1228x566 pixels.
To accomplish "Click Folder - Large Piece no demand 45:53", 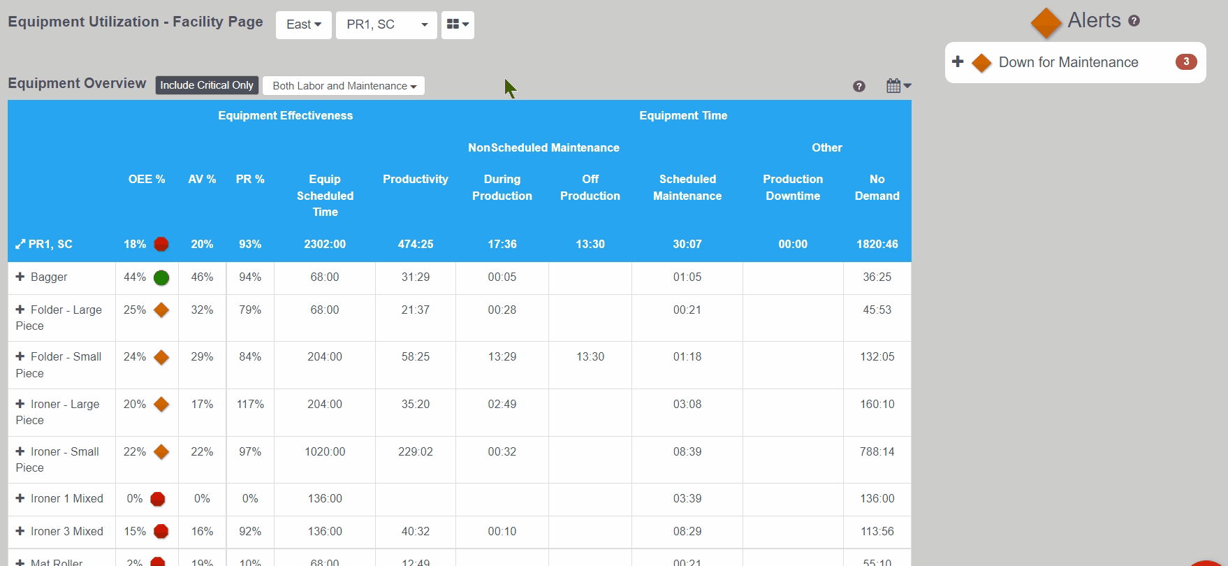I will click(877, 310).
